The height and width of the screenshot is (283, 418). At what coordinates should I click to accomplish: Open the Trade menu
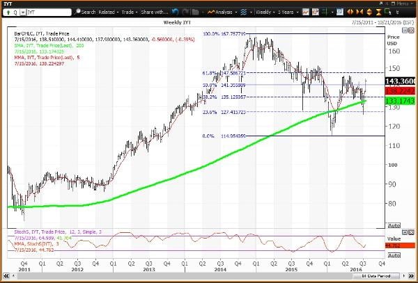coord(130,13)
